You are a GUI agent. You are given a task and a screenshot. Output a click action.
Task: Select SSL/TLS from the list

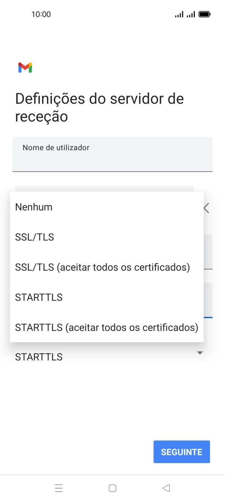(x=34, y=237)
